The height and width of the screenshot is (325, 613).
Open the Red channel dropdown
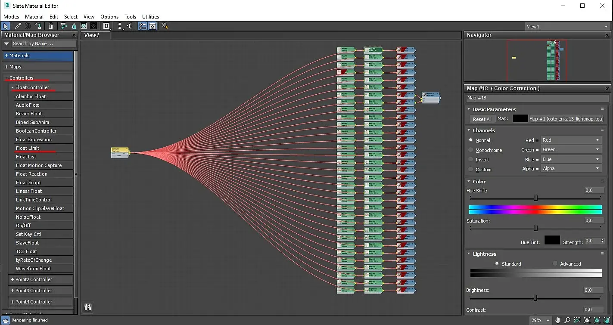(571, 140)
